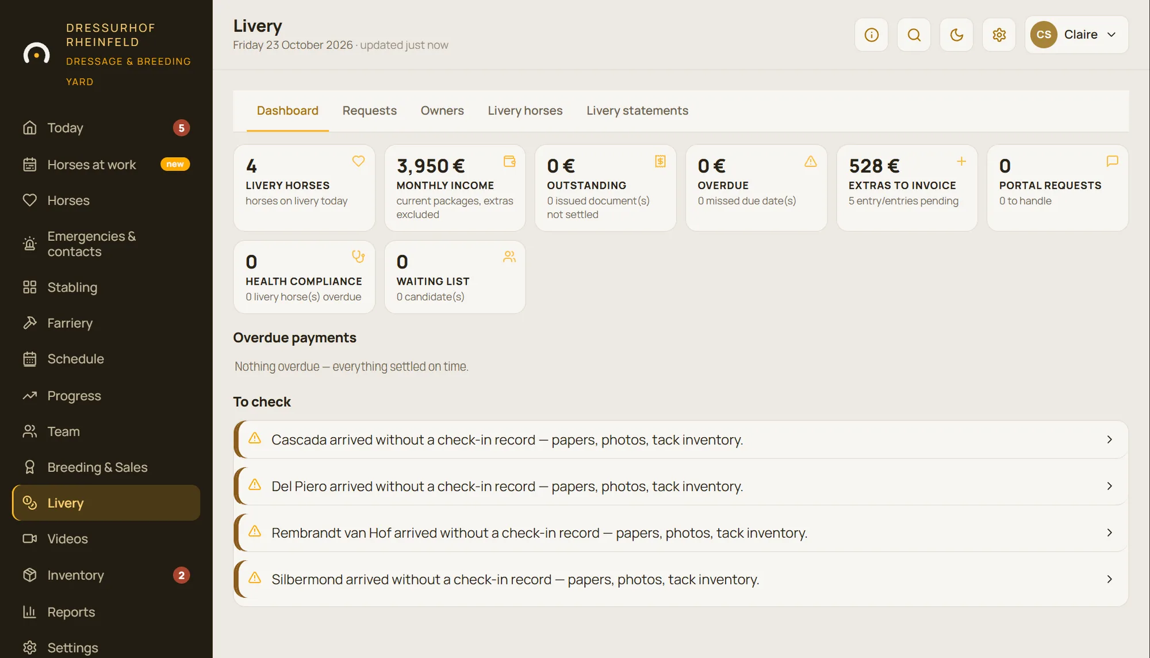Screen dimensions: 1150x658
Task: Expand the Silbermond alert chevron
Action: pyautogui.click(x=1109, y=579)
